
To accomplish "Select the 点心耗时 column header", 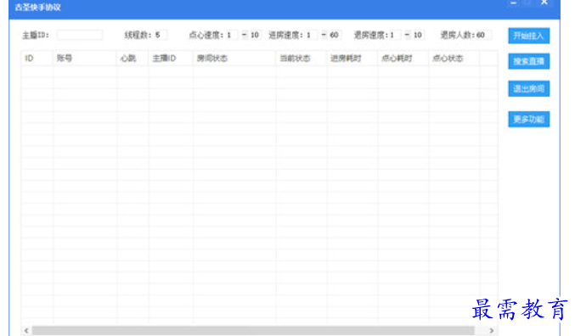I will 403,59.
